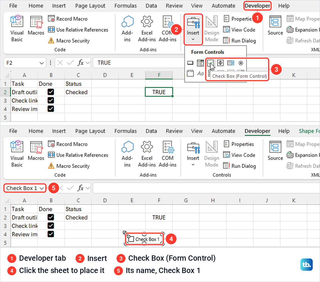Open chevron beside fx in upper screenshot
This screenshot has height=282, width=320.
88,63
